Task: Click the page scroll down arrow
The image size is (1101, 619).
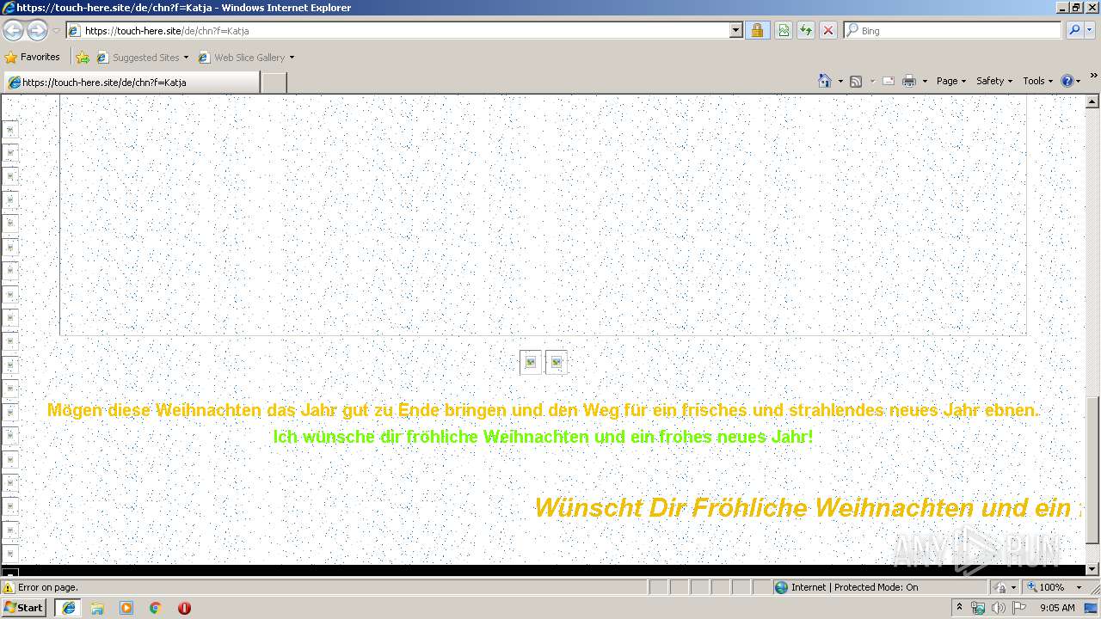Action: coord(1092,568)
